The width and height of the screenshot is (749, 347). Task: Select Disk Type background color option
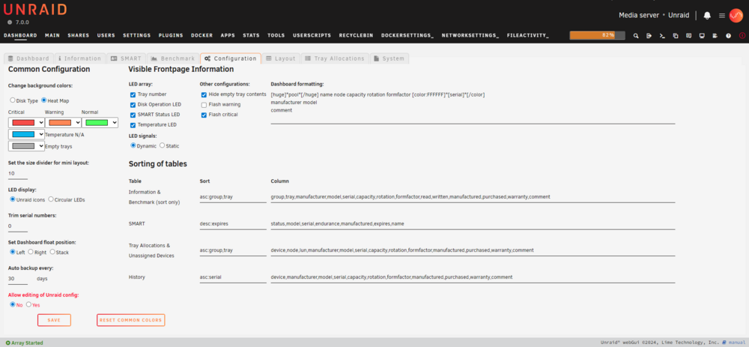coord(13,101)
